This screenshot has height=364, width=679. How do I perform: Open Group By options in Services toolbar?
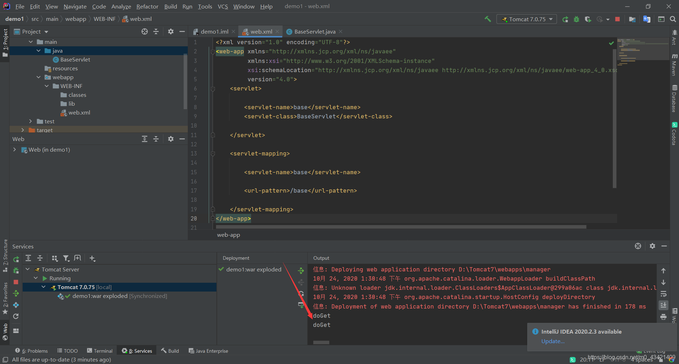point(54,258)
